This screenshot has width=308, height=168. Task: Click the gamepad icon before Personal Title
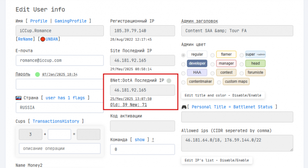pyautogui.click(x=184, y=107)
